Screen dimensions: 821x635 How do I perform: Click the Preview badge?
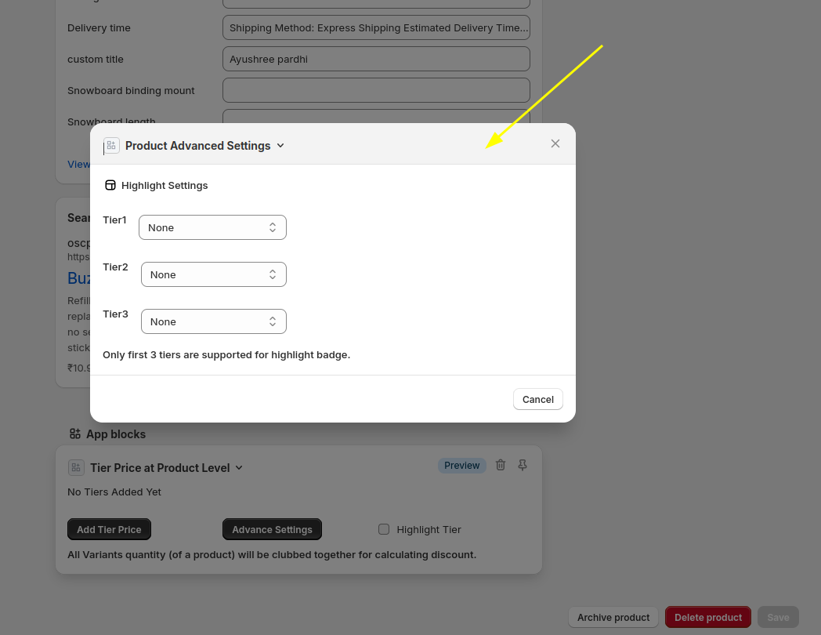point(461,466)
